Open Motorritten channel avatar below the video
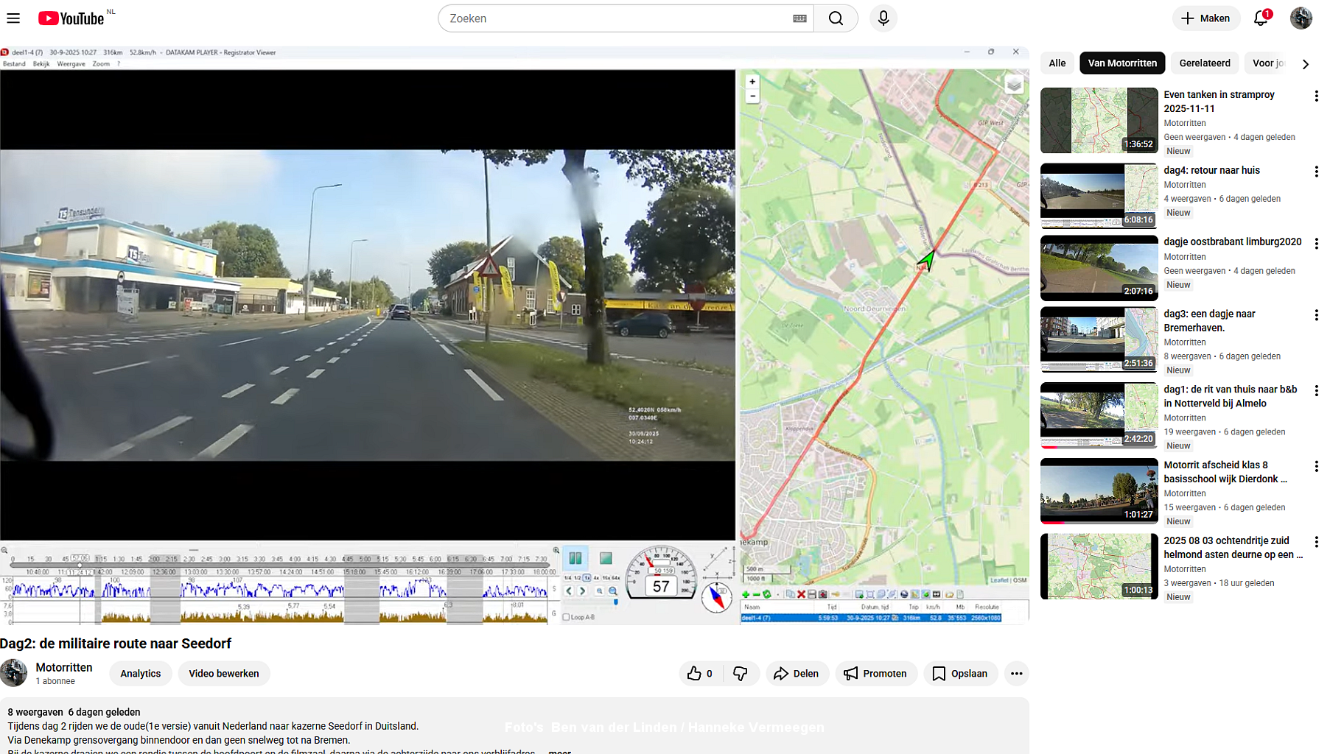Screen dimensions: 1330x754 coord(13,673)
